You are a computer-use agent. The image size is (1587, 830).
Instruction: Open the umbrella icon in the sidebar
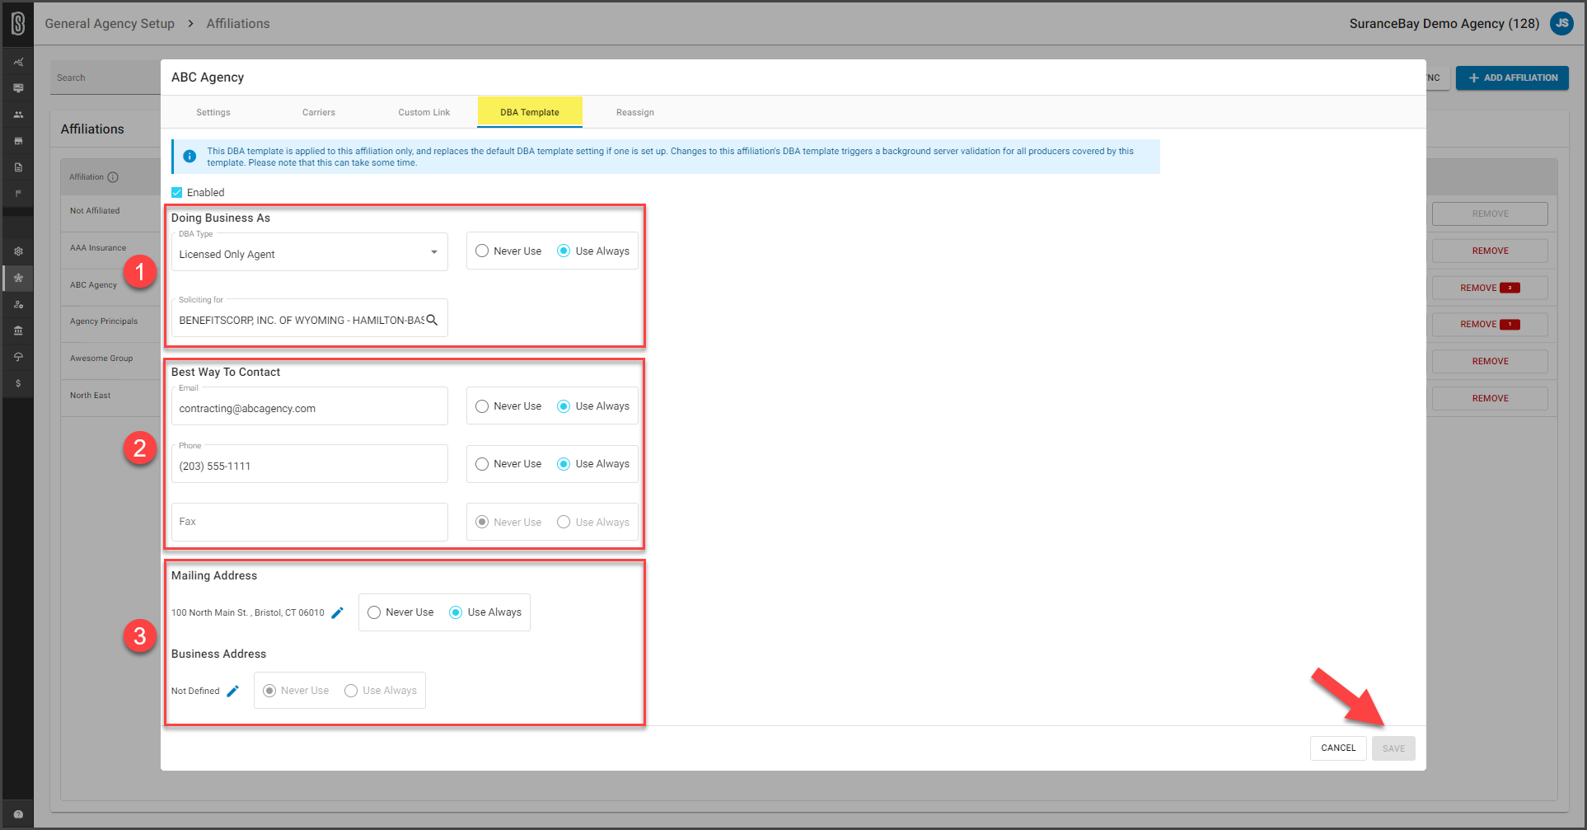pyautogui.click(x=18, y=357)
